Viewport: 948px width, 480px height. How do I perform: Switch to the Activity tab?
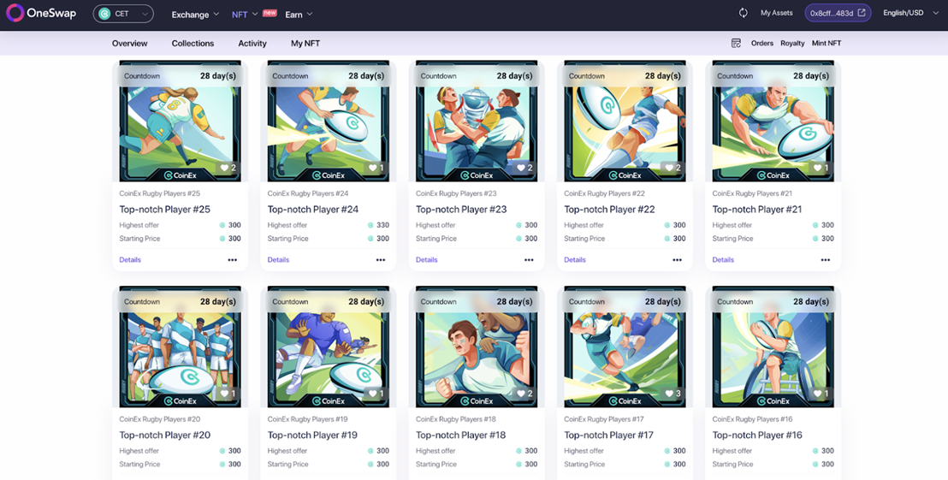click(252, 43)
